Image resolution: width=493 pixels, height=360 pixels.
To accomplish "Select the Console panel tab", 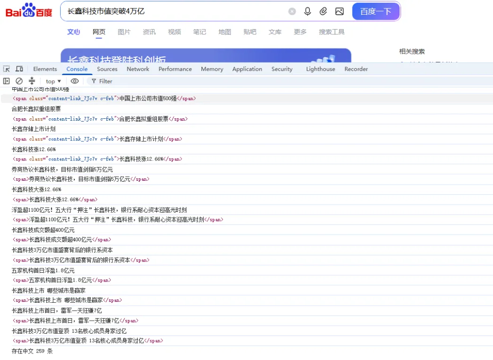I will [x=77, y=69].
